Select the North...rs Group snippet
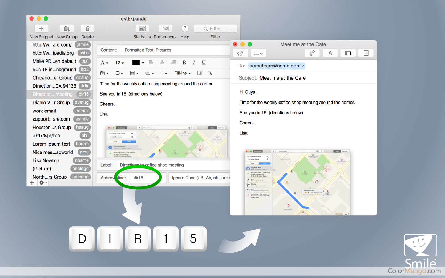Viewport: 445px width, 278px height. click(x=59, y=177)
